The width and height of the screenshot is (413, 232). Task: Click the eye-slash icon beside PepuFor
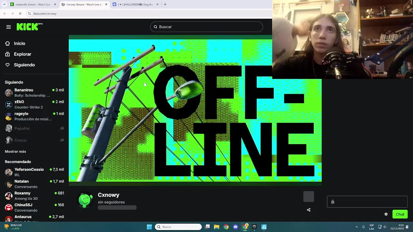62,128
